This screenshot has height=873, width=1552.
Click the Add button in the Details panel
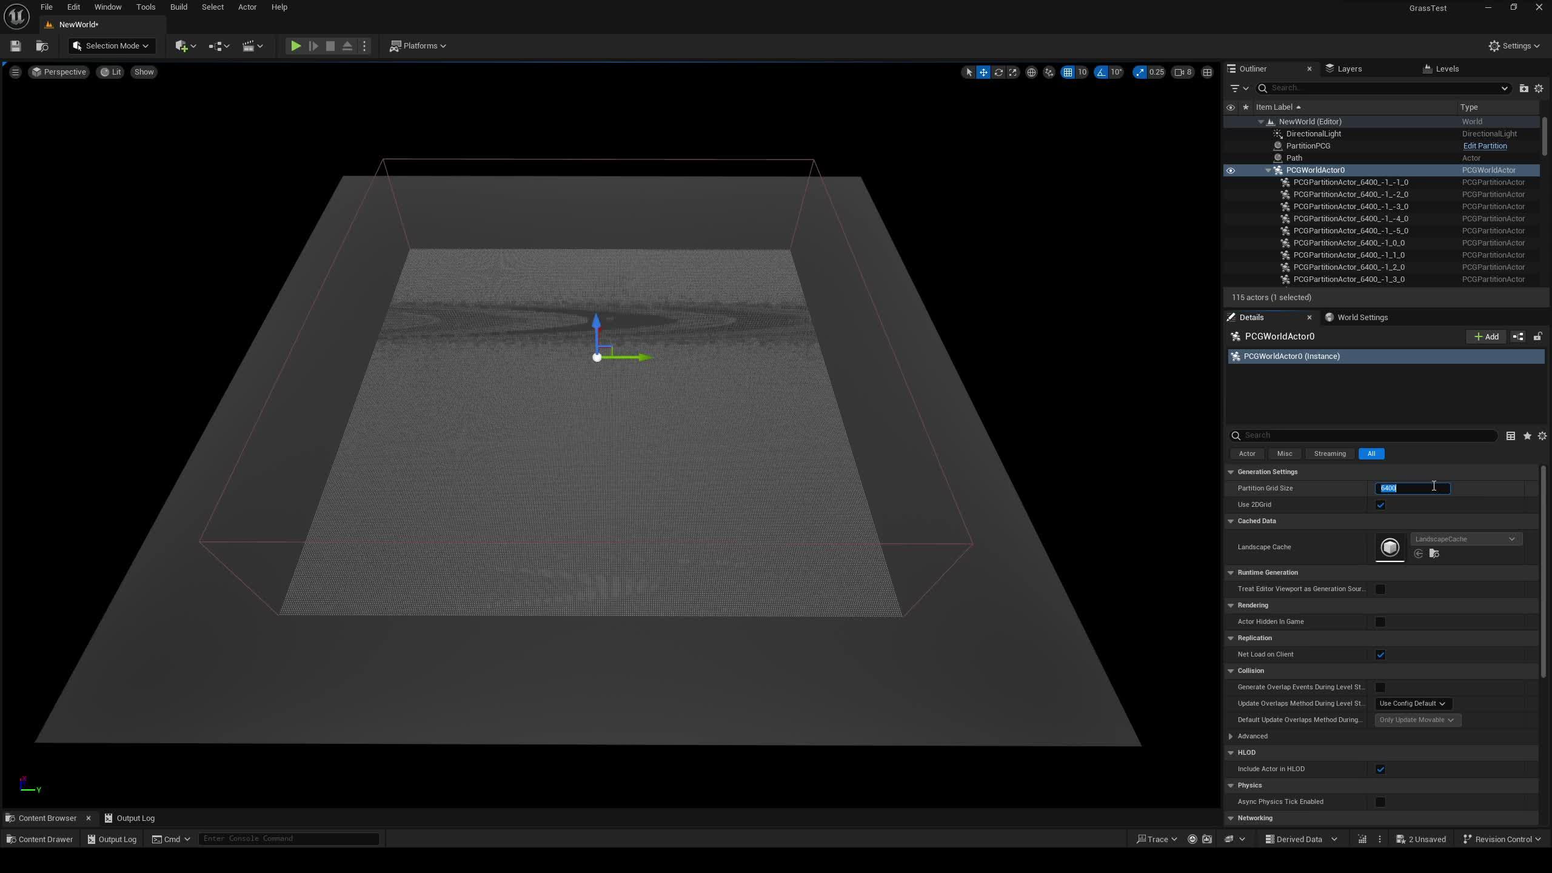[x=1486, y=336]
